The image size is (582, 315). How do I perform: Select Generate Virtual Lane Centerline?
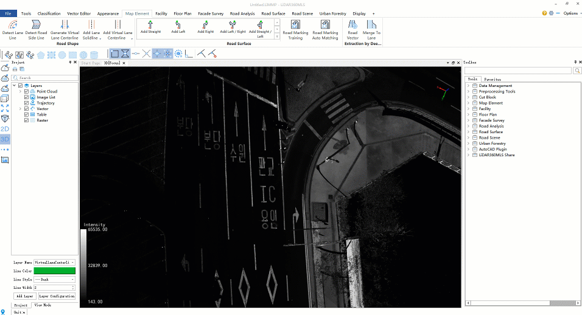coord(65,30)
